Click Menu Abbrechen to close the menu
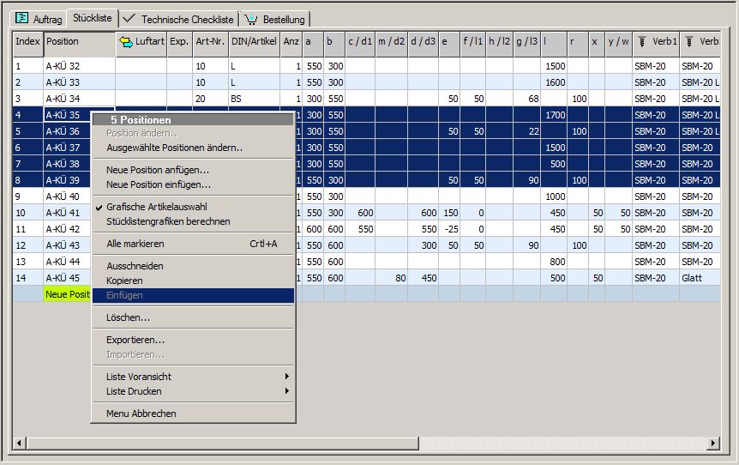739x465 pixels. pos(141,414)
